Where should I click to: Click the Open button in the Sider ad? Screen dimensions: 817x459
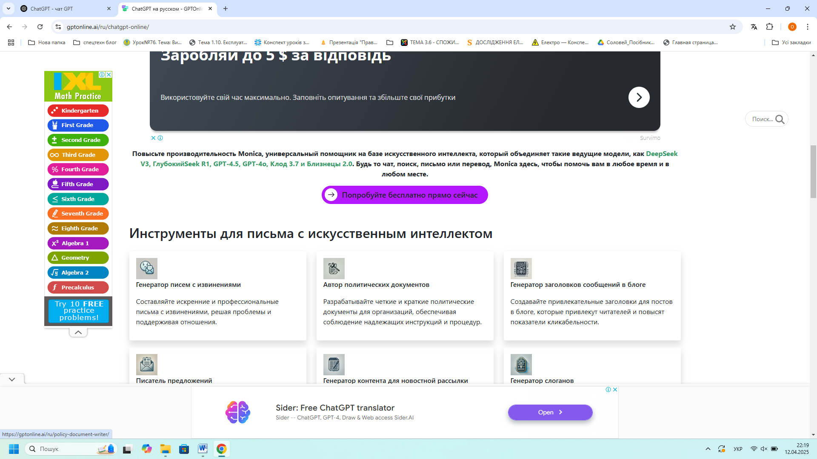550,412
